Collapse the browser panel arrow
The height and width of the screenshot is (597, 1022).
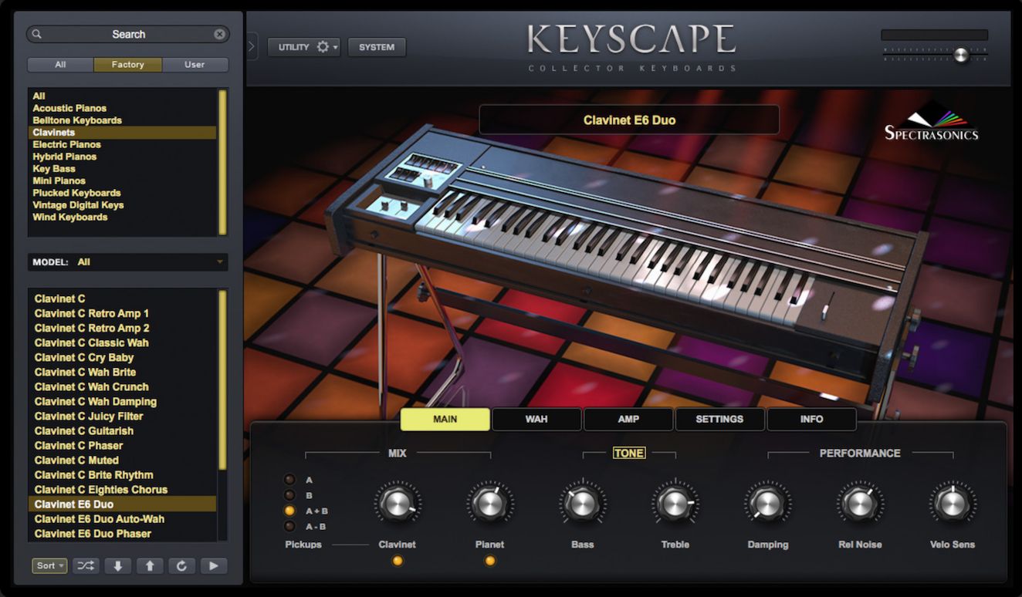coord(252,46)
